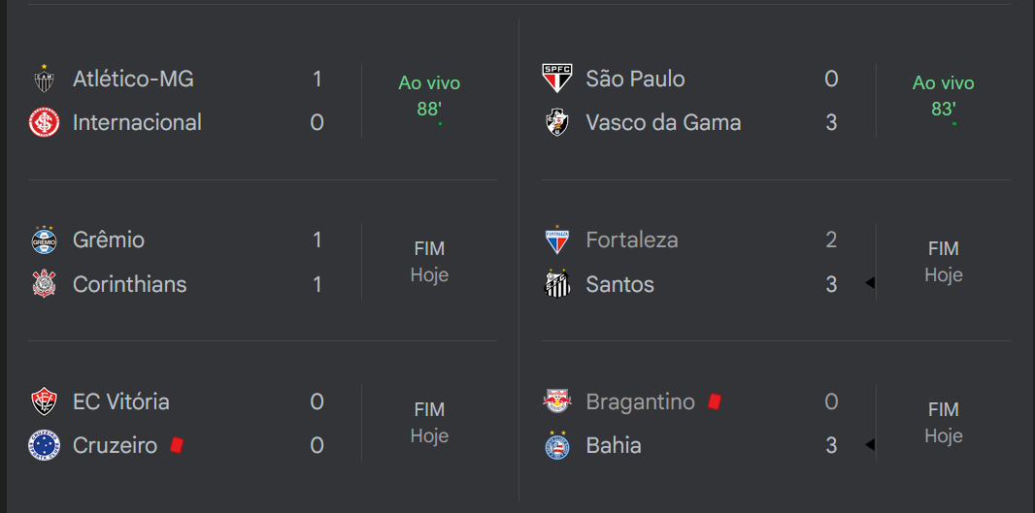Screen dimensions: 1035x513
Task: Open the Vasco da Gama team name
Action: (x=663, y=122)
